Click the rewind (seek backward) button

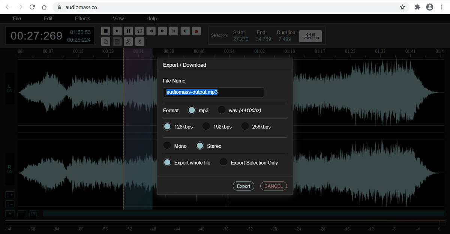(151, 31)
